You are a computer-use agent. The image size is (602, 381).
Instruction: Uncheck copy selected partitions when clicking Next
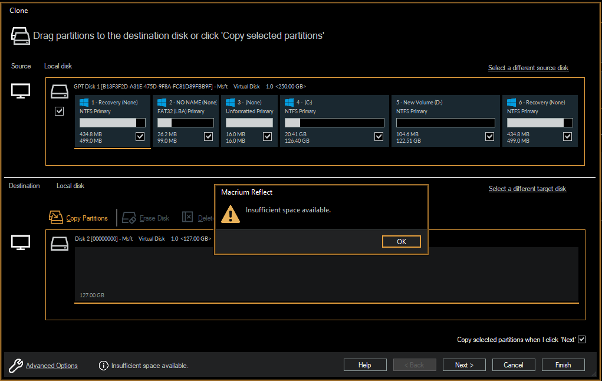[581, 339]
